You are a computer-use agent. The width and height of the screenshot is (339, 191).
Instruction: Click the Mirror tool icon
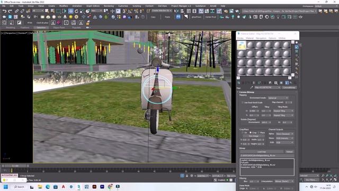tap(176, 11)
